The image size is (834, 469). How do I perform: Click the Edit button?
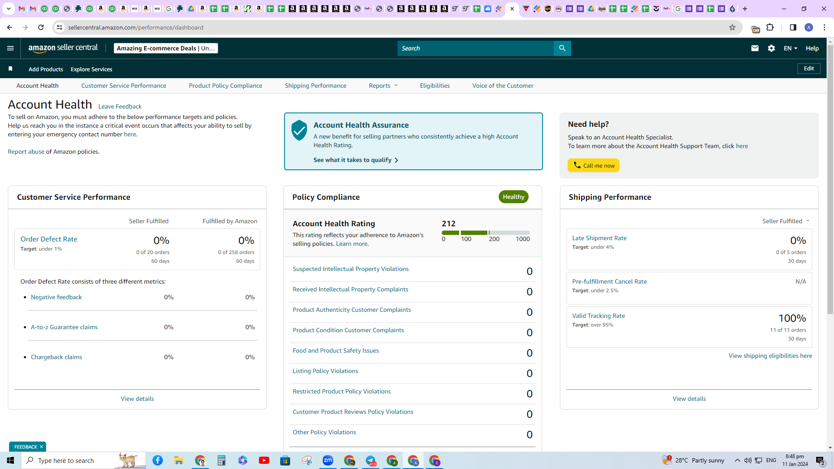(809, 69)
